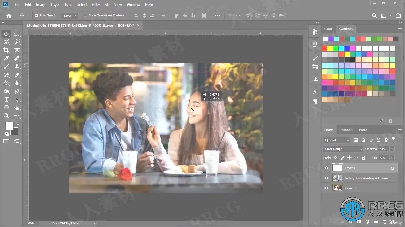Hide Layer 1 using its eye icon
This screenshot has width=405, height=227.
click(326, 168)
